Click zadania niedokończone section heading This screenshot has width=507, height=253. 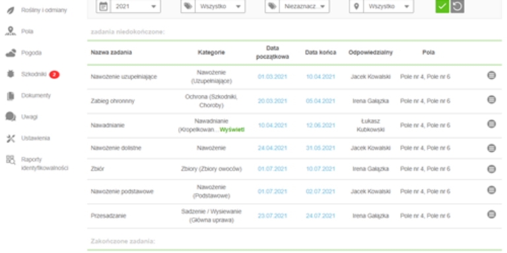[x=127, y=32]
